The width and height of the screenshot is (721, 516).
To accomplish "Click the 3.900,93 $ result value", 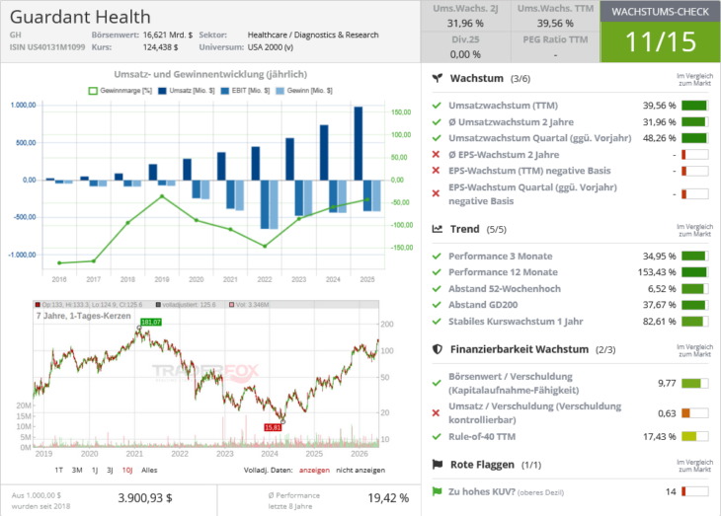I will 145,498.
